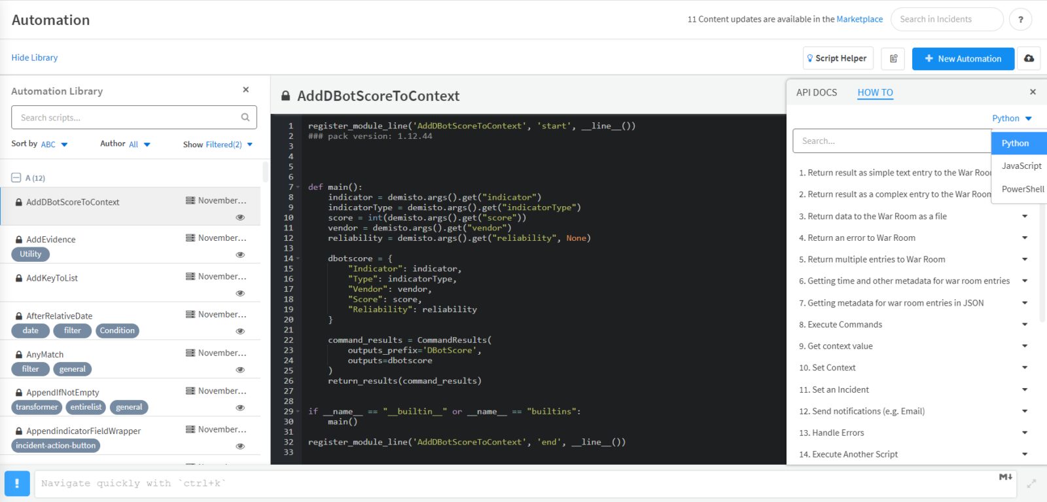Select the AddDBotScoreToContext script row
The height and width of the screenshot is (502, 1047).
(130, 207)
